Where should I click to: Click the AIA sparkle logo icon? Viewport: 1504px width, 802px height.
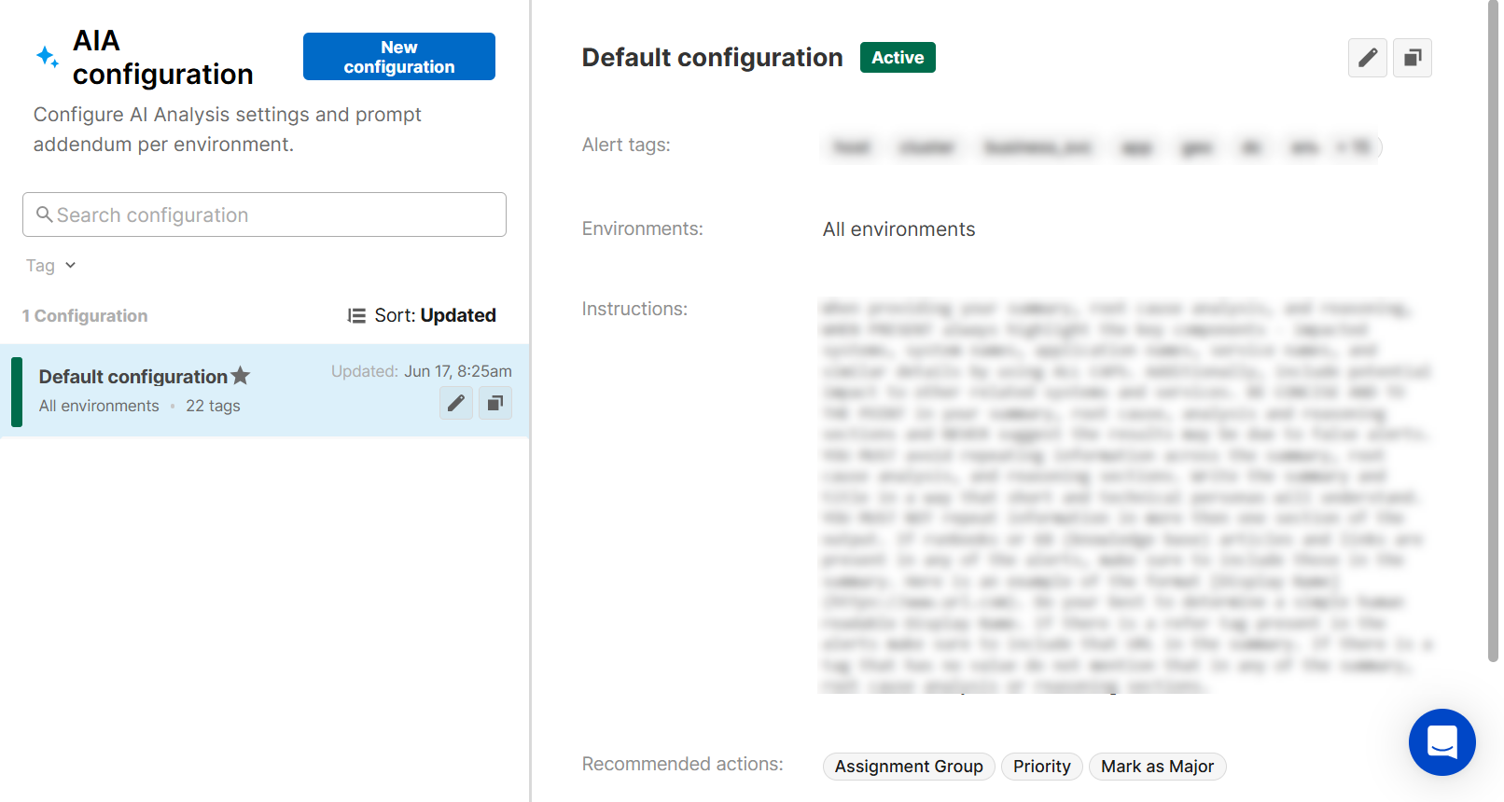pyautogui.click(x=48, y=57)
